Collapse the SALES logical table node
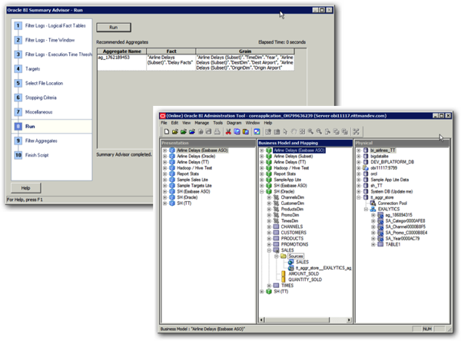Viewport: 461px width, 341px height. [269, 250]
